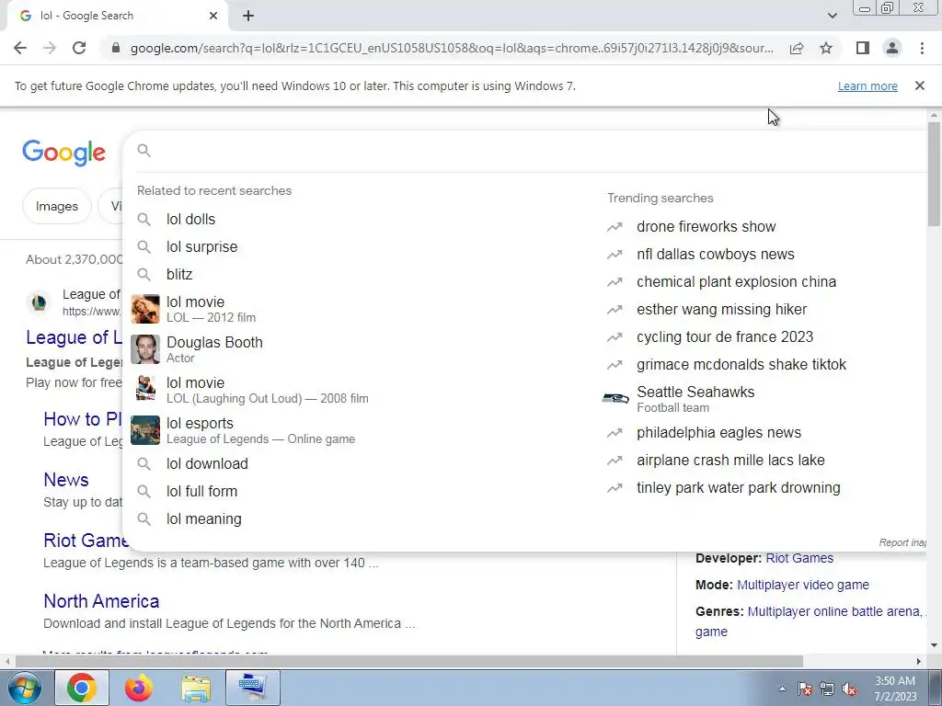Close the 'lol - Google Search' tab
The image size is (942, 706).
point(213,17)
